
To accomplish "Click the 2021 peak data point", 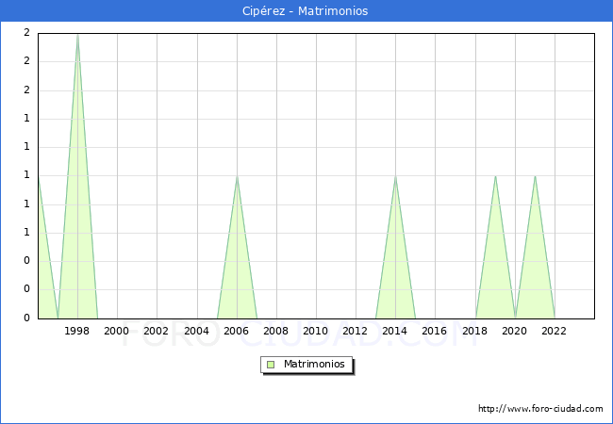I will [535, 176].
